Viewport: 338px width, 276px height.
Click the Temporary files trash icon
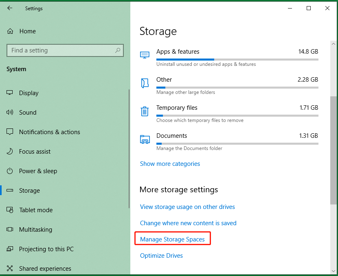tap(145, 111)
